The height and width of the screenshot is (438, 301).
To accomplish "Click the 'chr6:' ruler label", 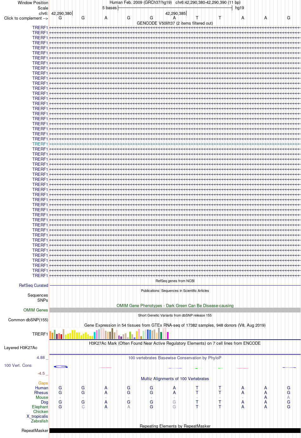I will coord(43,13).
